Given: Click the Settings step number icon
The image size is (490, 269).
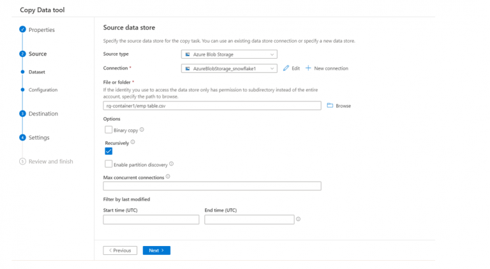Looking at the screenshot, I should pyautogui.click(x=22, y=138).
